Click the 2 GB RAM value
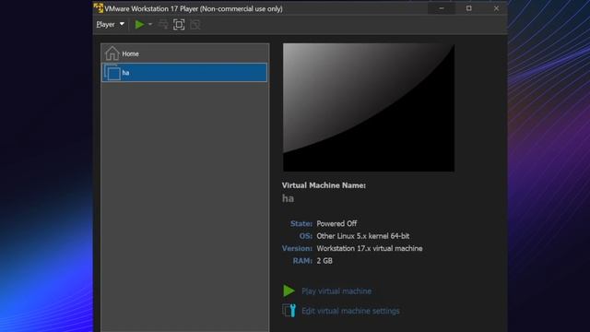590x332 pixels. pos(324,261)
